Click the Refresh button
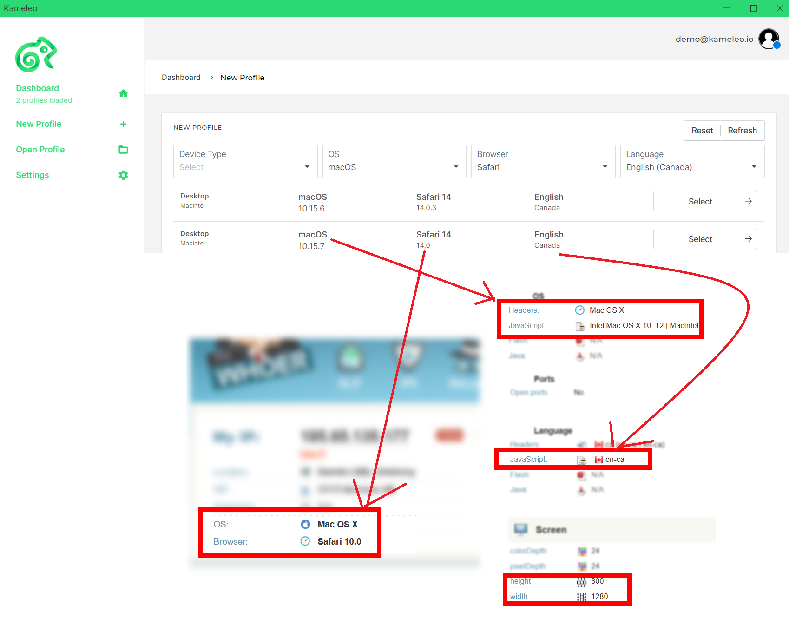The image size is (789, 619). [742, 131]
